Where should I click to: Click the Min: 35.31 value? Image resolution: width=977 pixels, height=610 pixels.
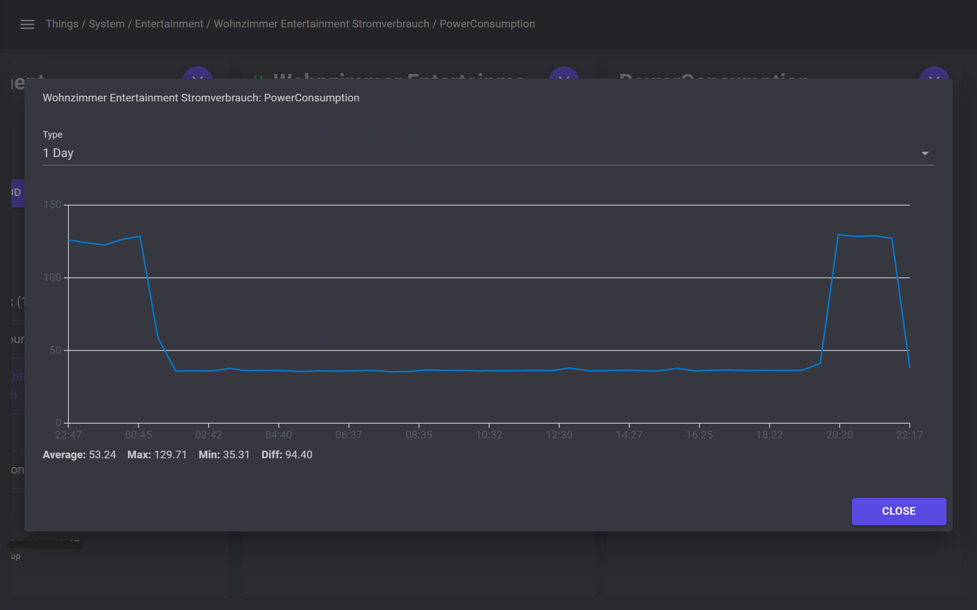pyautogui.click(x=224, y=455)
